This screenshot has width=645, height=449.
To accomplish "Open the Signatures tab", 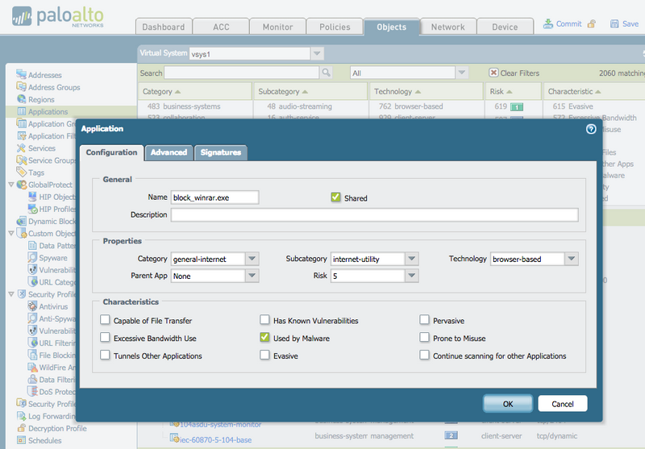I will (x=220, y=152).
